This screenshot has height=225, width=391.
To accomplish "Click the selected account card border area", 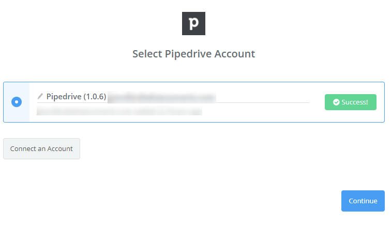I will coord(194,102).
